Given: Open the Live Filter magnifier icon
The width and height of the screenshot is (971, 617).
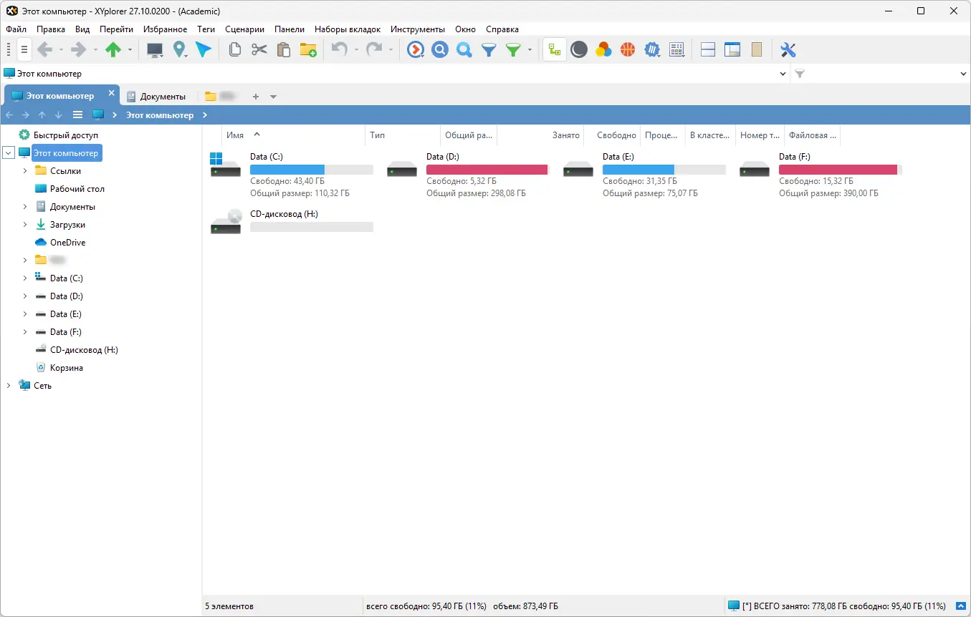Looking at the screenshot, I should coord(464,49).
